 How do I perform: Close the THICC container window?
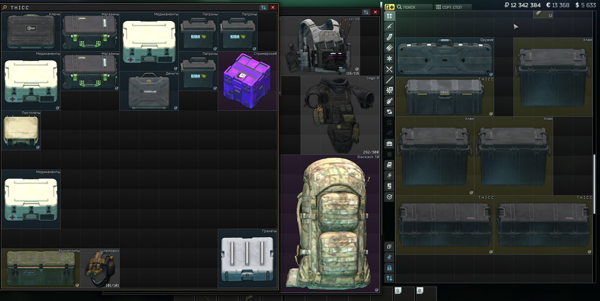(x=273, y=8)
